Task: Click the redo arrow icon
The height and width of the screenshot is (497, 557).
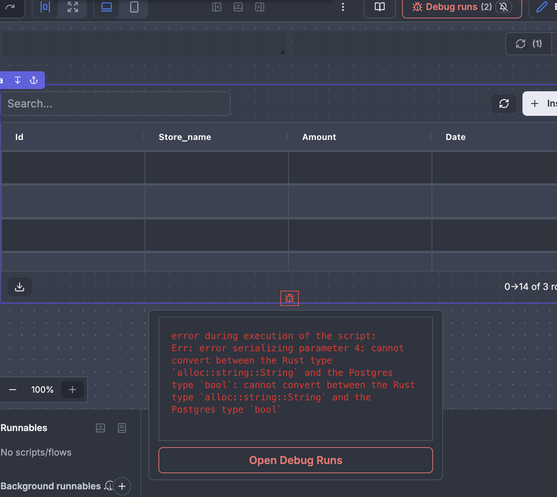Action: [10, 7]
